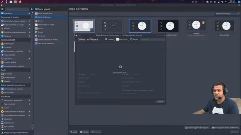The width and height of the screenshot is (241, 135).
Task: Click Tema global header
Action: (x=44, y=9)
